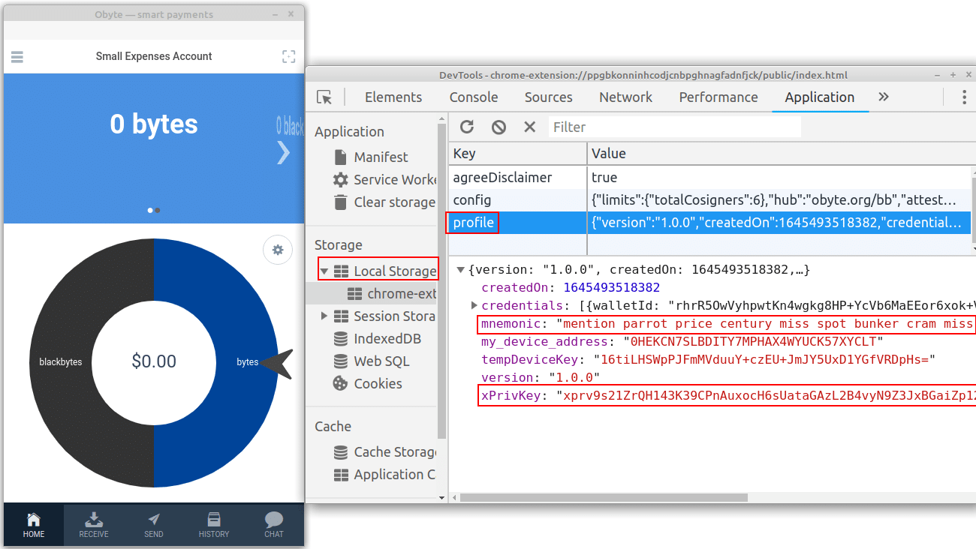Open Clear storage in Application sidebar
976x549 pixels.
(x=384, y=202)
